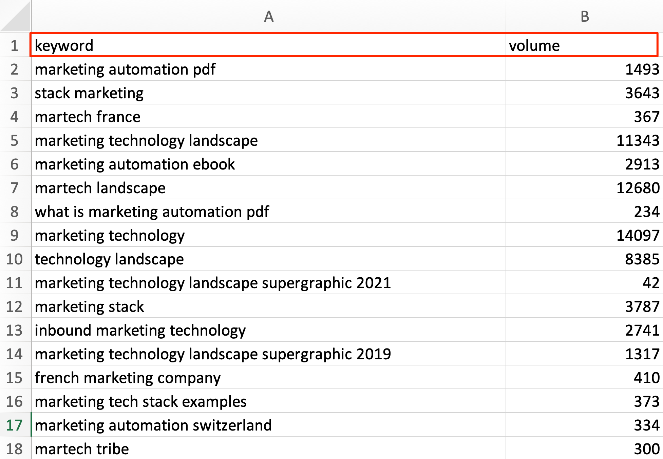Select row 1 header
The height and width of the screenshot is (459, 663).
pyautogui.click(x=15, y=45)
